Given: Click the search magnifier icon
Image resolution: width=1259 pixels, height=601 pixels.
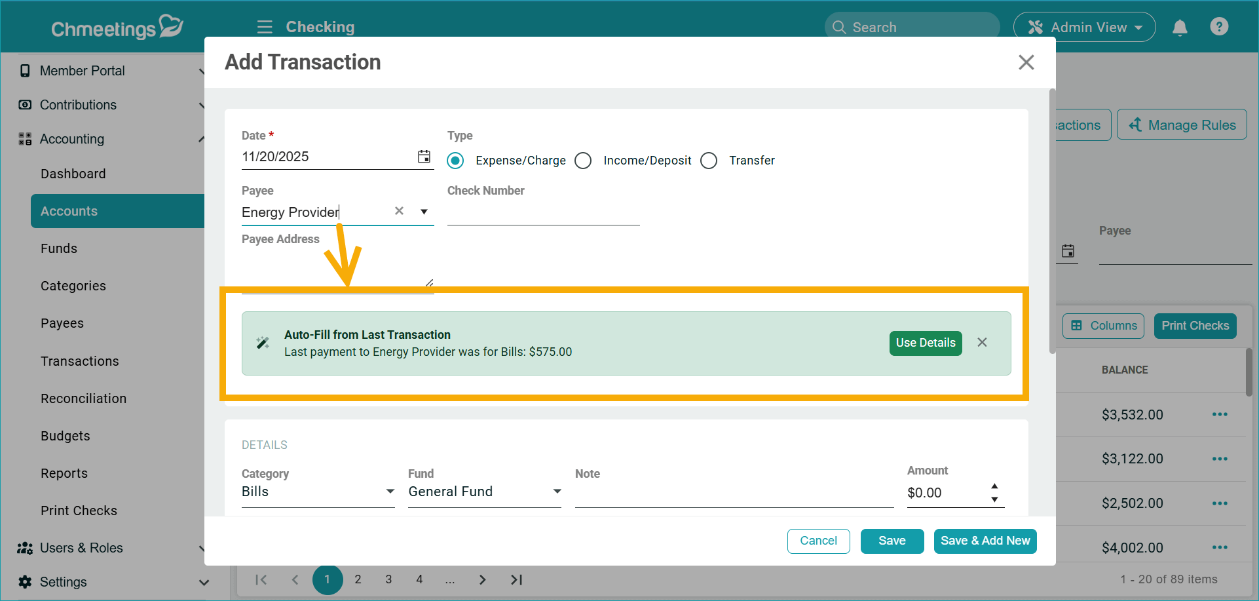Looking at the screenshot, I should point(839,27).
